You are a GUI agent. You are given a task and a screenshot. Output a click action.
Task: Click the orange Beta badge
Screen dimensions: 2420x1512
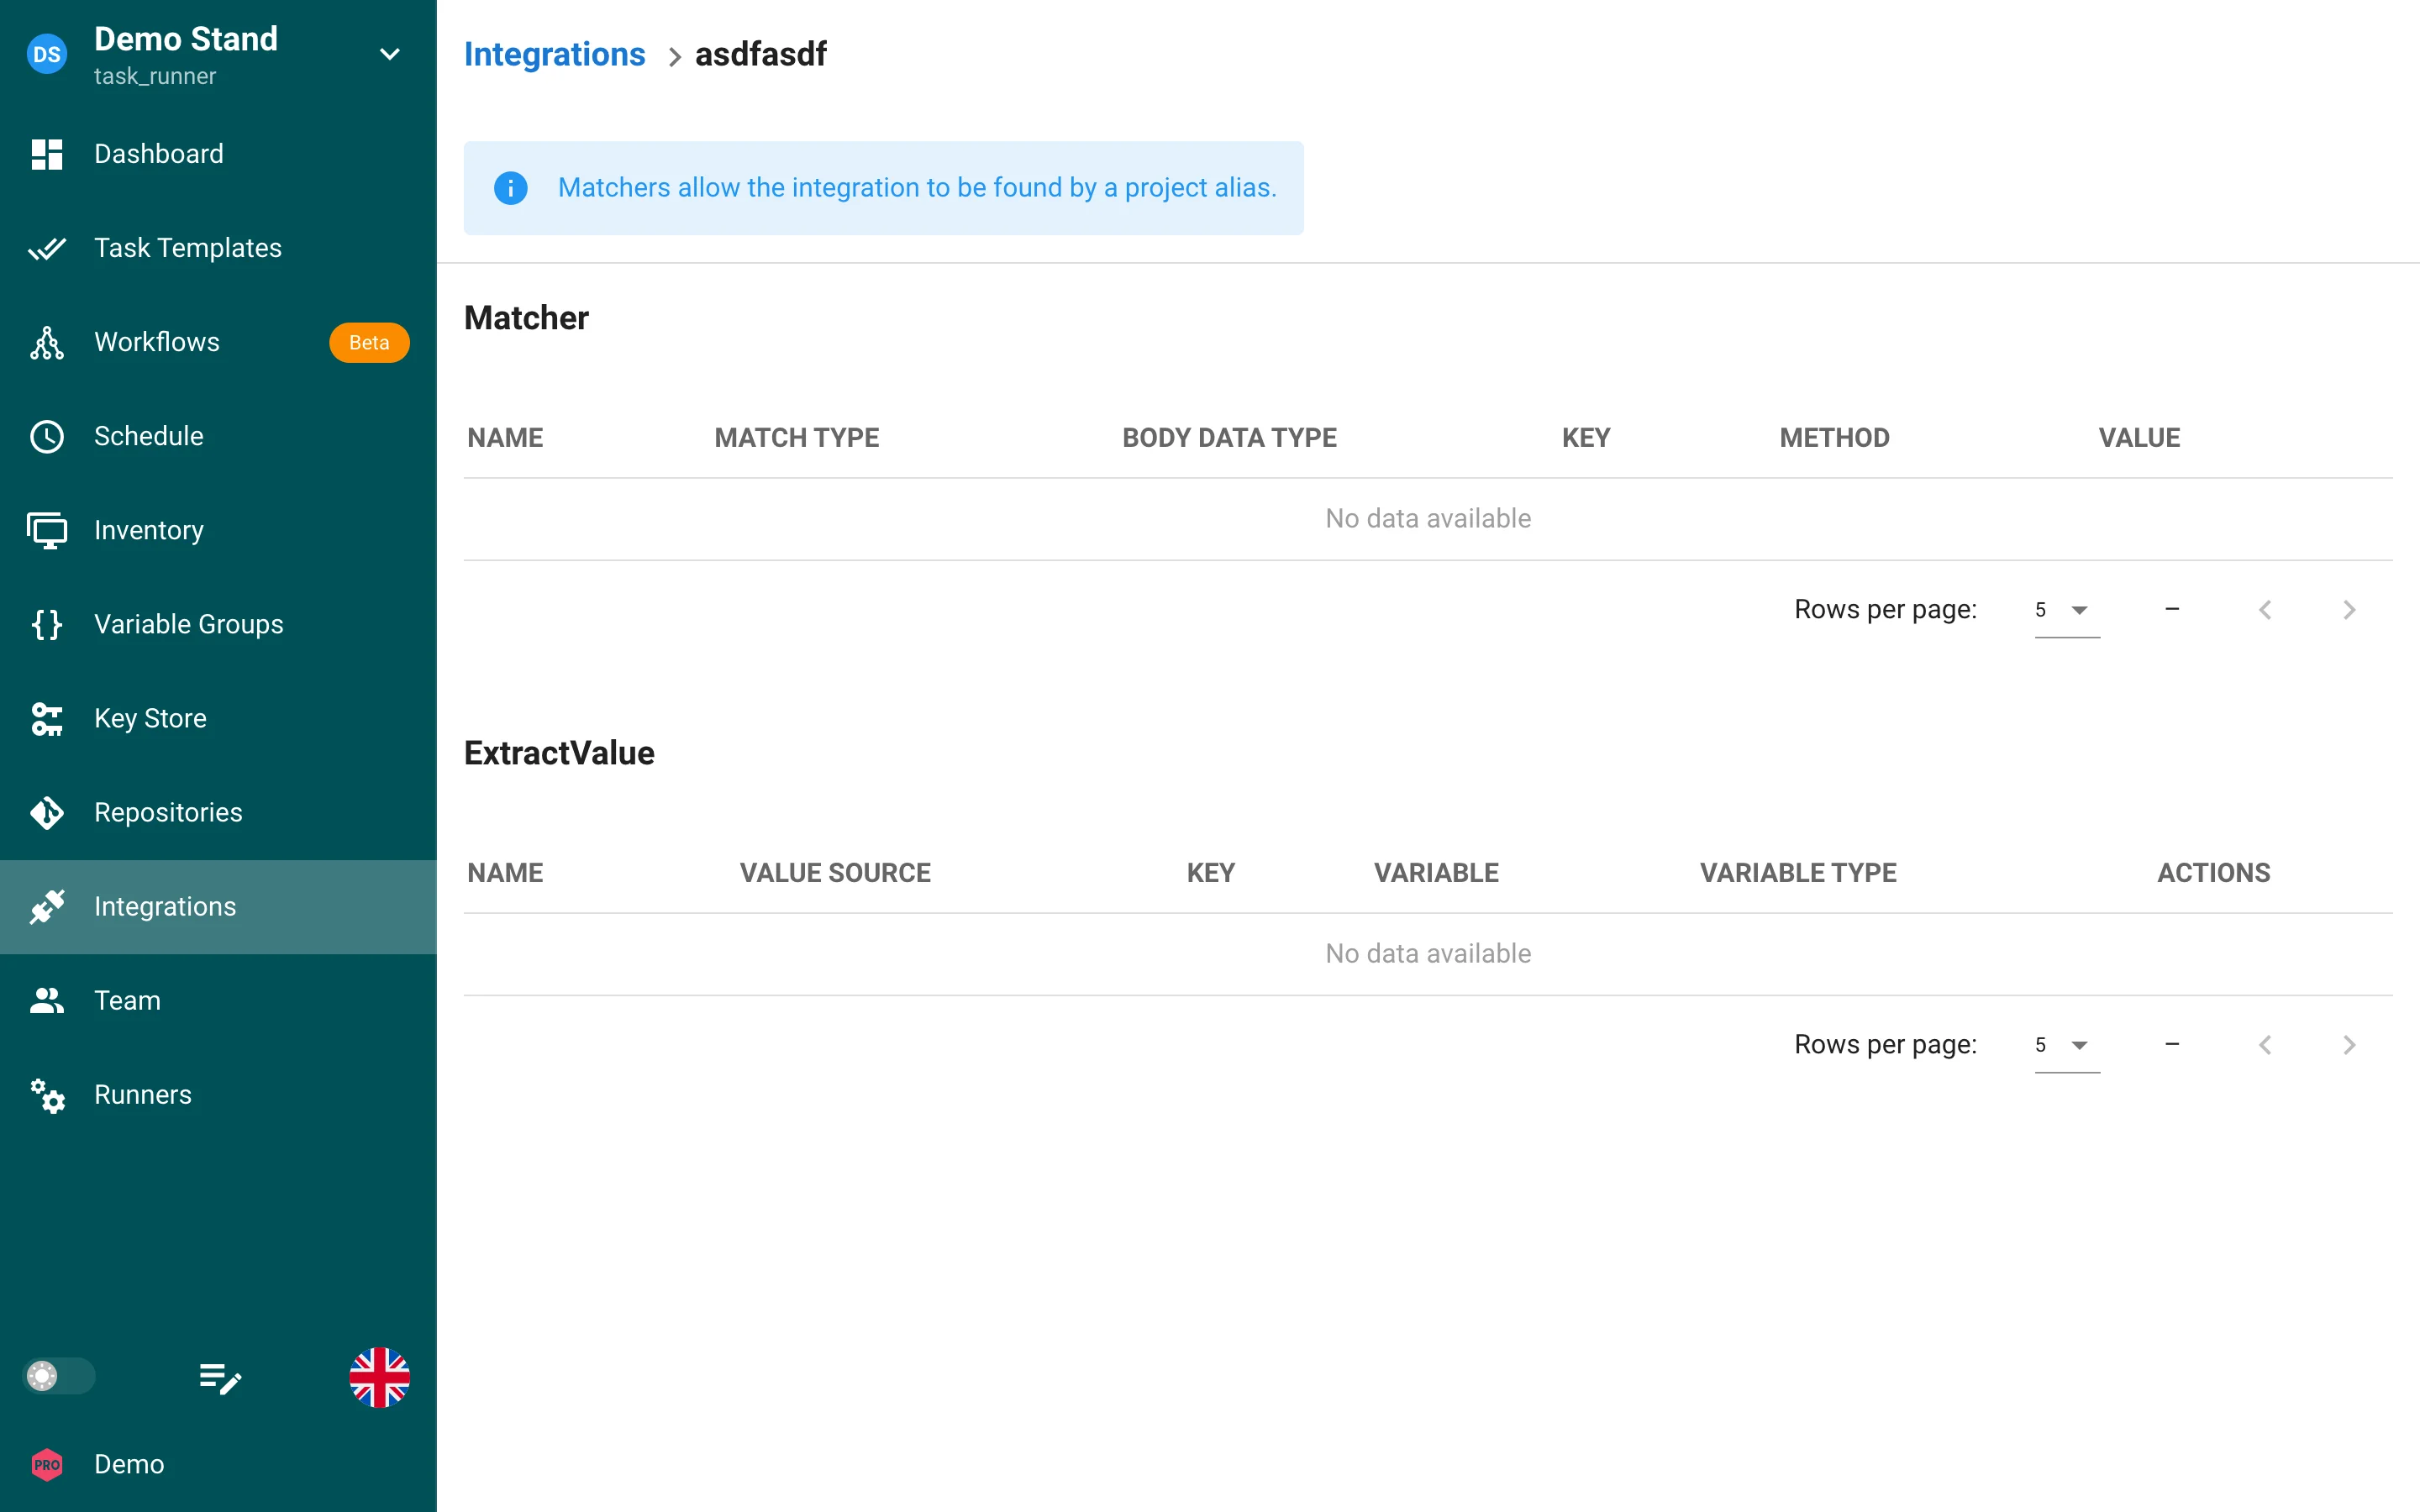(x=369, y=342)
